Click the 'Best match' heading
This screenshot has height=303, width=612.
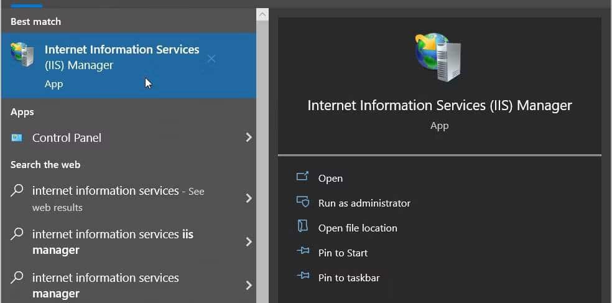[x=35, y=22]
